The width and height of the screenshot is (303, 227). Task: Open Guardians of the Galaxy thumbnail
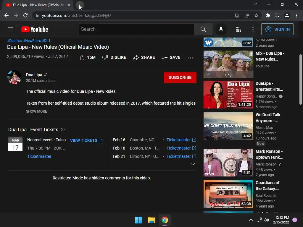[228, 194]
